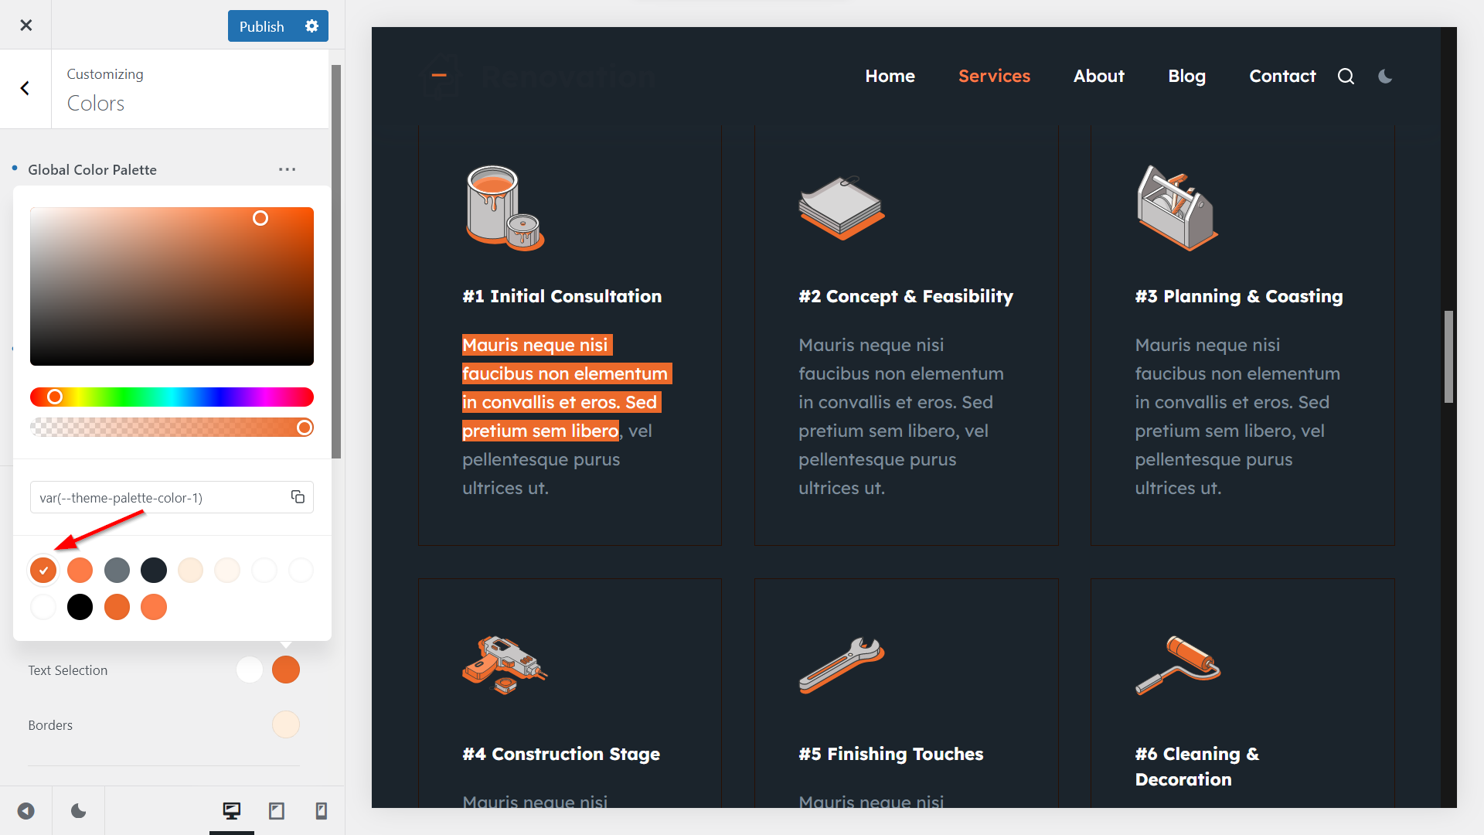The width and height of the screenshot is (1484, 835).
Task: Drag the hue slider to change color
Action: (x=55, y=397)
